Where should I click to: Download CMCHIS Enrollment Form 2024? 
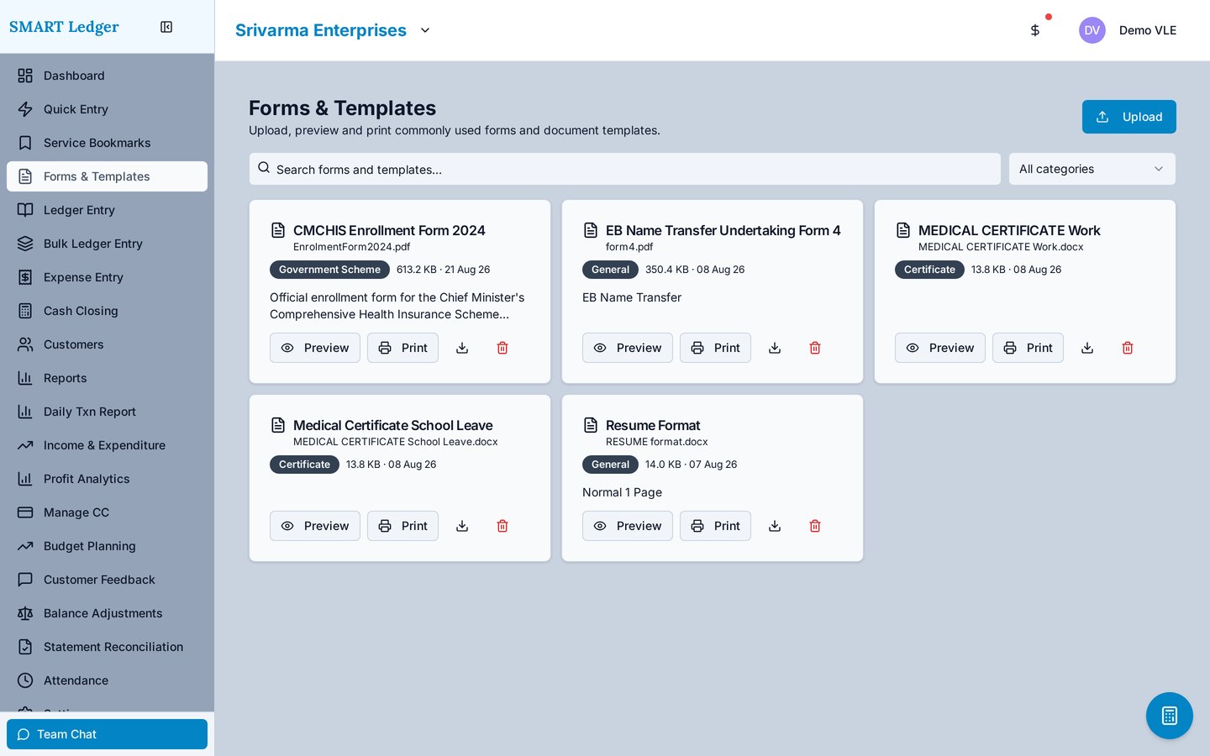[462, 348]
